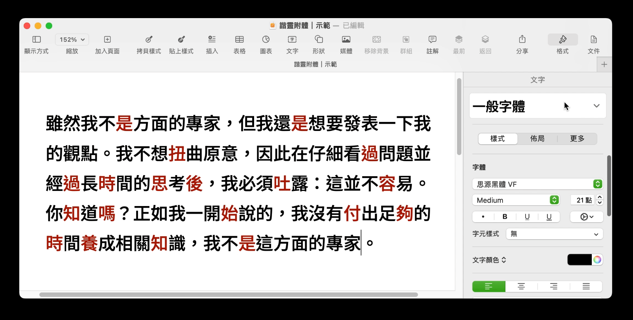Select left text alignment
Viewport: 633px width, 320px height.
pyautogui.click(x=489, y=286)
